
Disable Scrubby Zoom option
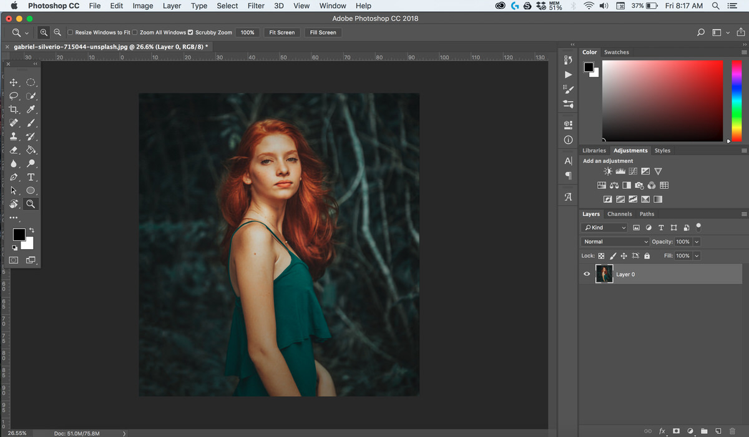pos(190,32)
